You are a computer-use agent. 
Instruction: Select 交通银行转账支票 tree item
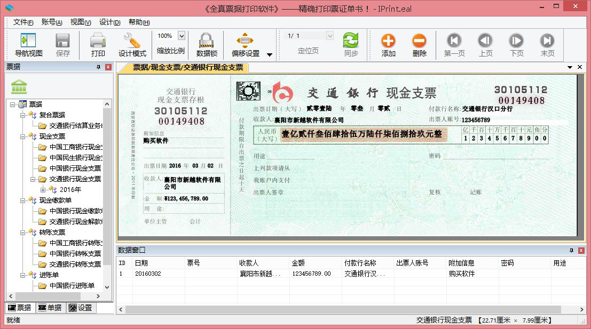point(75,264)
